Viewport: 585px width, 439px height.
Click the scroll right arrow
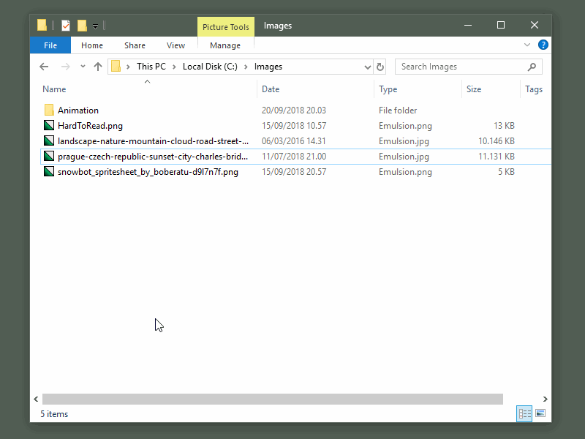tap(545, 399)
